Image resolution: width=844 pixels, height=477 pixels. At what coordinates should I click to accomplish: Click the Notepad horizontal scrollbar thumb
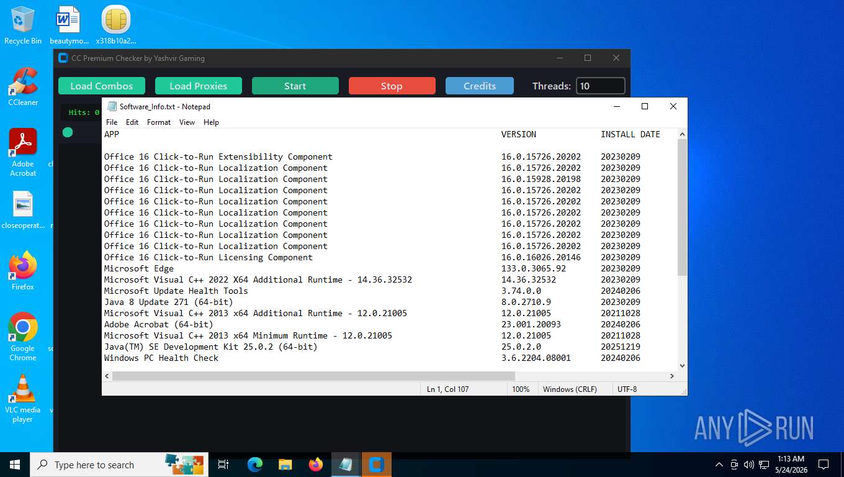[313, 376]
